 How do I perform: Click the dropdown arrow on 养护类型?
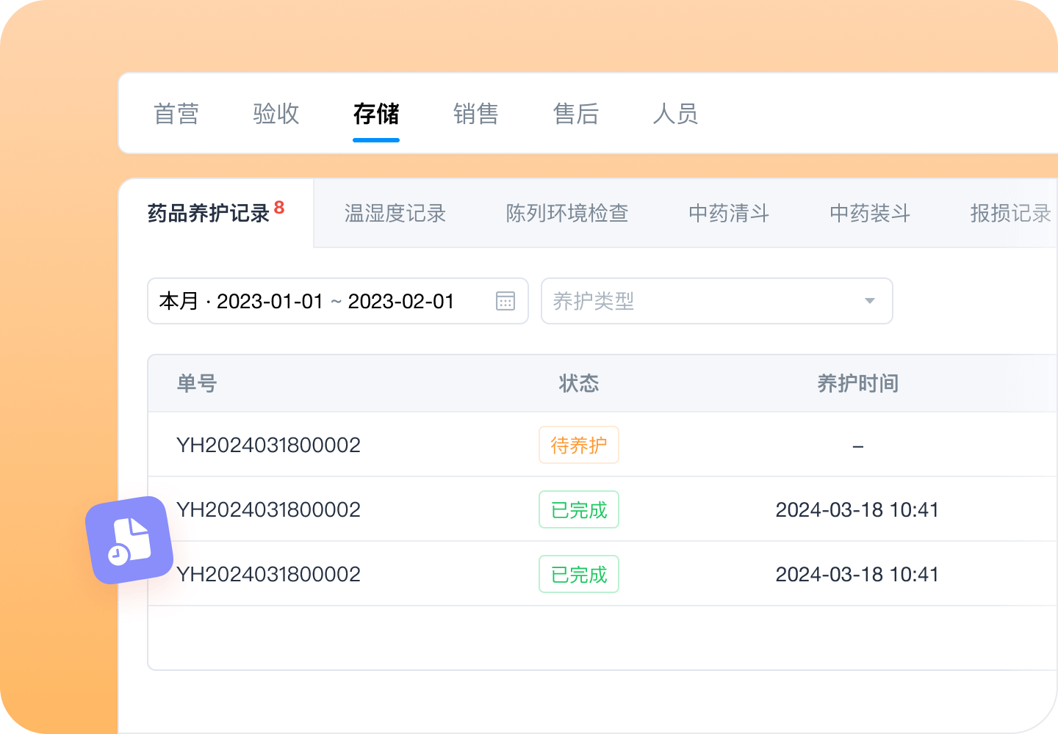tap(869, 301)
